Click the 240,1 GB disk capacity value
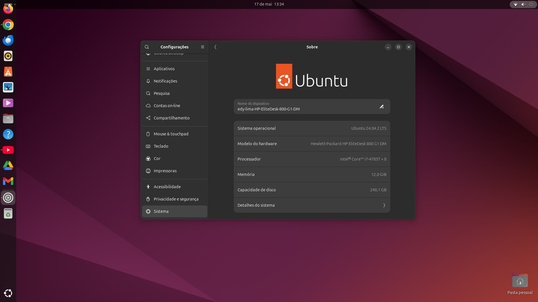The height and width of the screenshot is (302, 538). click(x=378, y=190)
